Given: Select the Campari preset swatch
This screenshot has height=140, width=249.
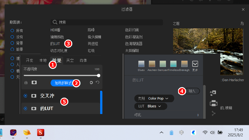Looking at the screenshot, I should pos(163,64).
